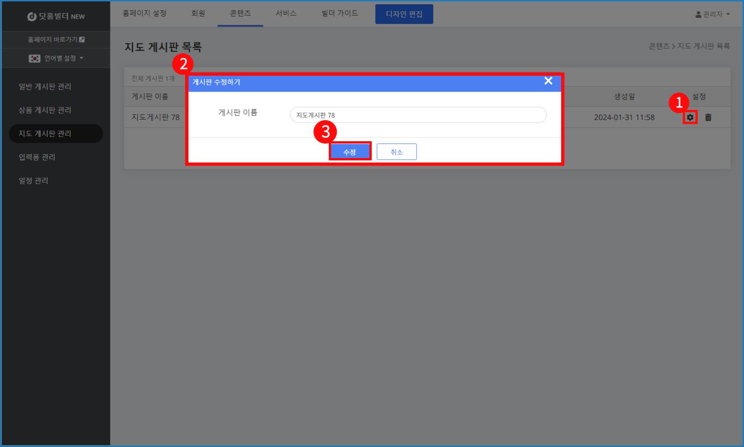Click the 게시판 이름 input field

[x=418, y=115]
